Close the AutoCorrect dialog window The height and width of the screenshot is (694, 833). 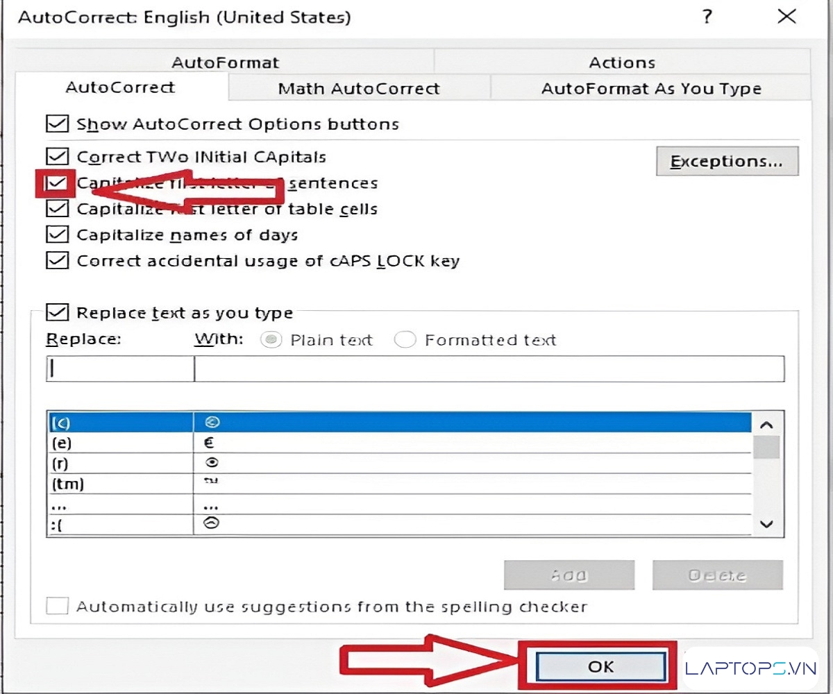[786, 17]
